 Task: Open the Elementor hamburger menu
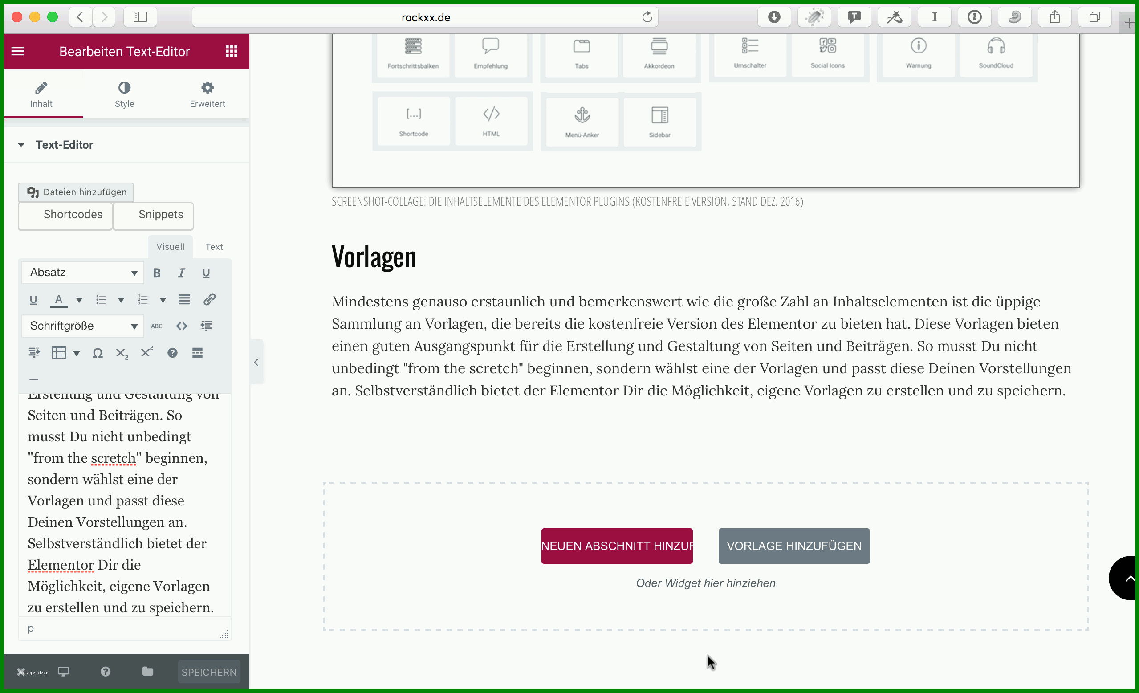tap(17, 51)
